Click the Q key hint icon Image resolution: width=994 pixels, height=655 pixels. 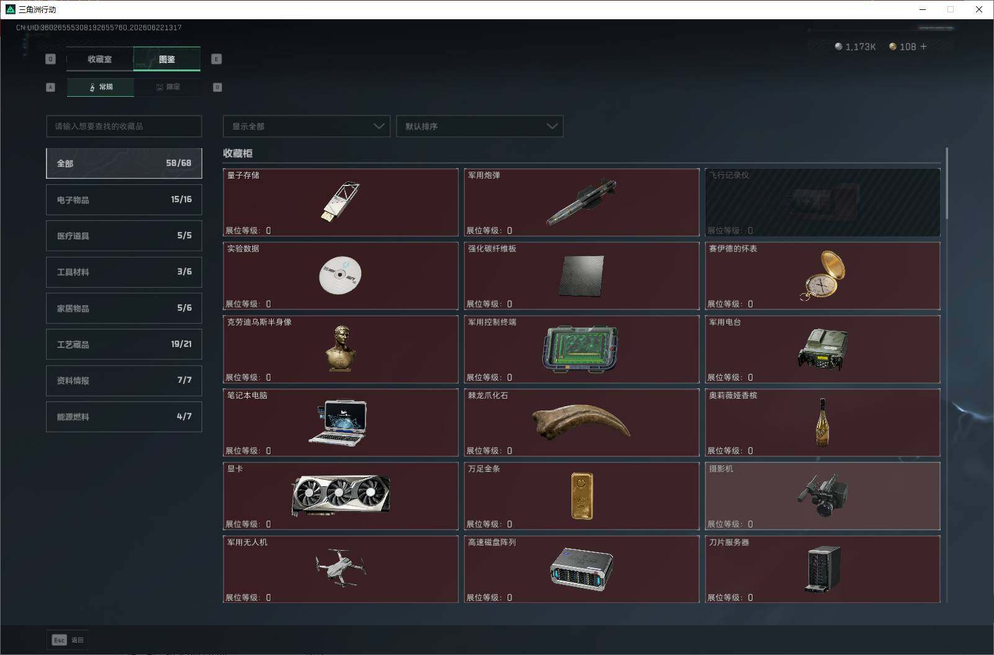(51, 59)
